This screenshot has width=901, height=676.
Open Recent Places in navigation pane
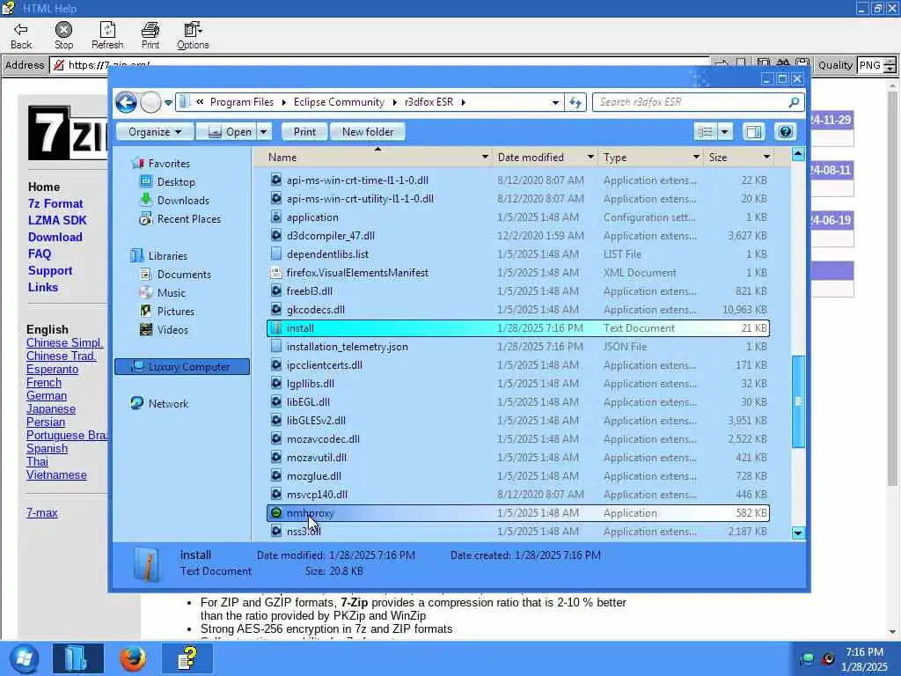click(x=180, y=219)
